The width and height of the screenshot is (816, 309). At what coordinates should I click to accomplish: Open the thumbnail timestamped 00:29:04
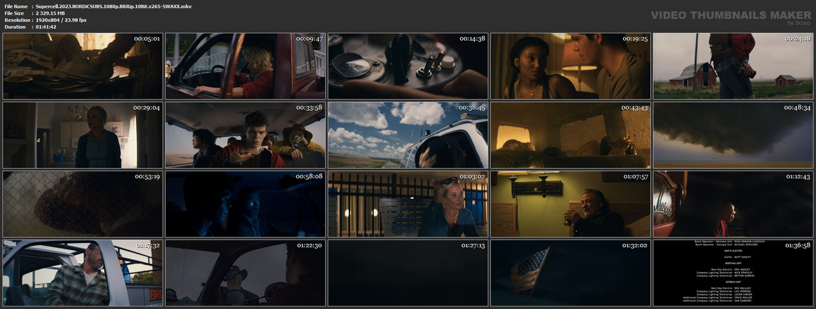[x=83, y=134]
